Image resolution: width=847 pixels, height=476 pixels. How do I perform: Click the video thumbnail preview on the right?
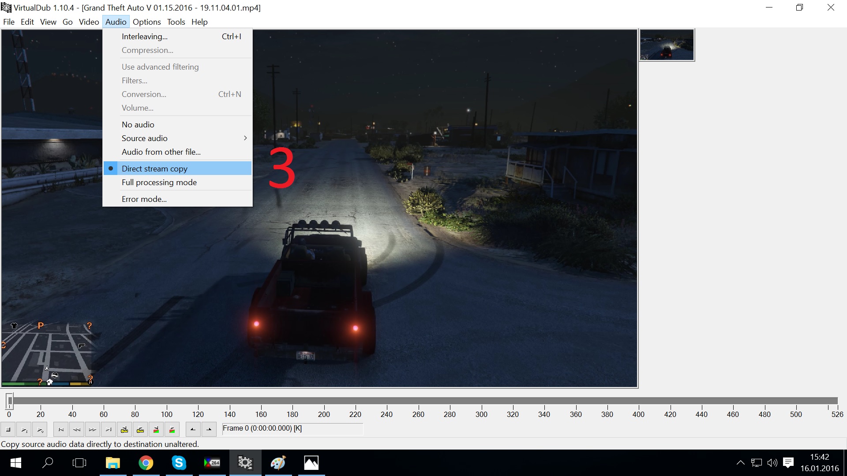[667, 45]
